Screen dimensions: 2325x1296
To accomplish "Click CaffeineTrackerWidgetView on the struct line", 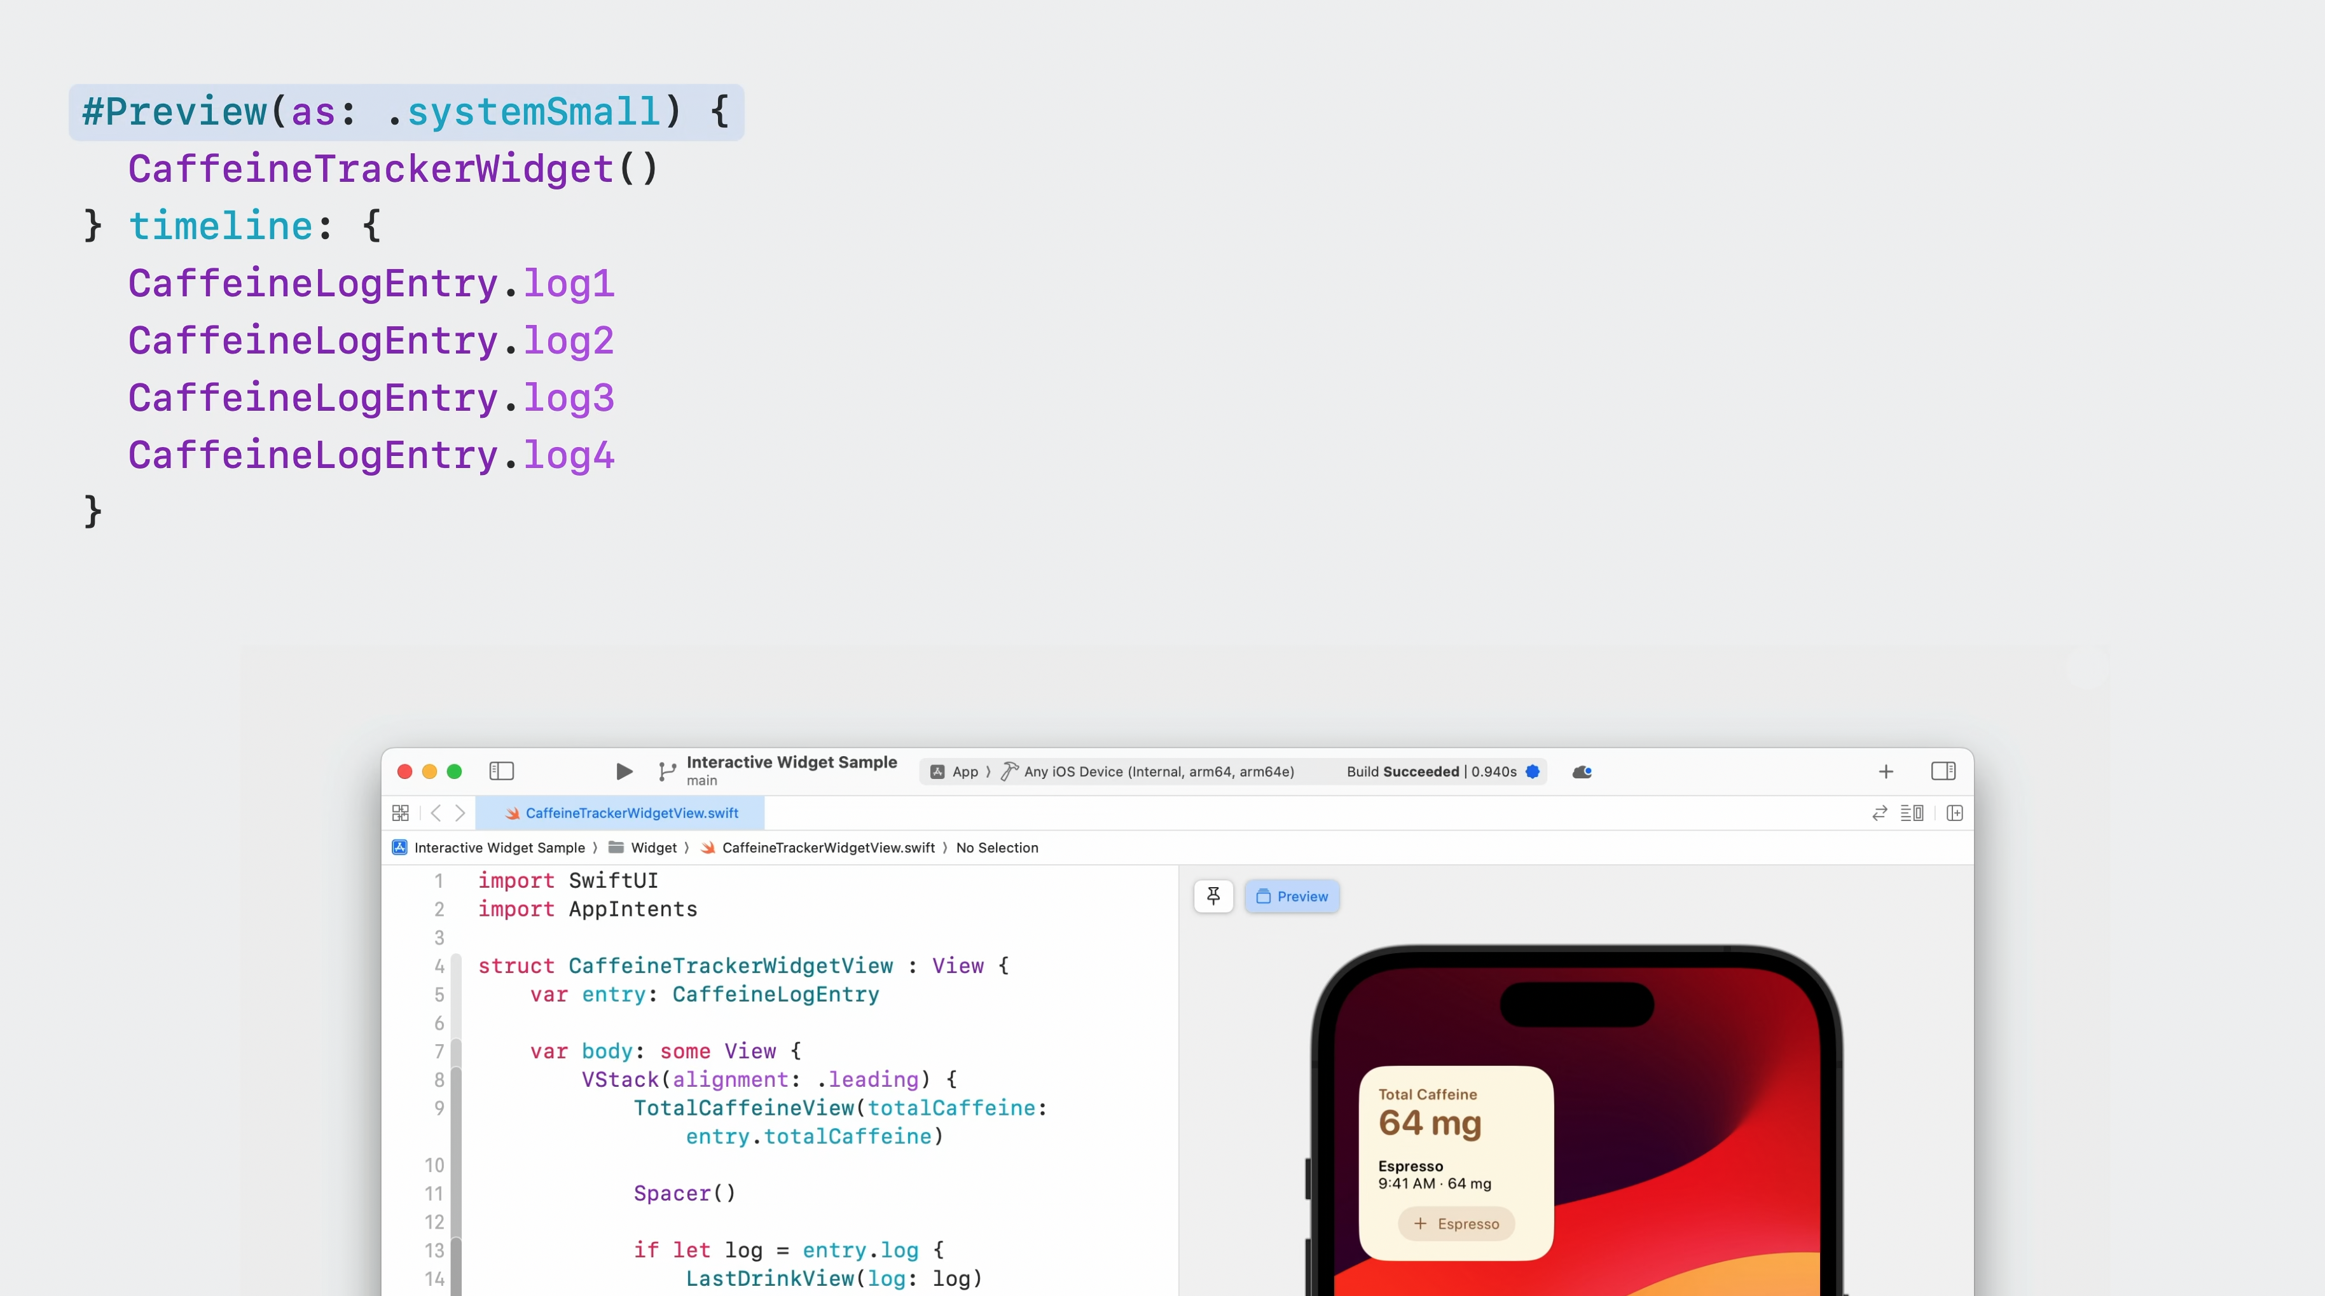I will point(730,966).
